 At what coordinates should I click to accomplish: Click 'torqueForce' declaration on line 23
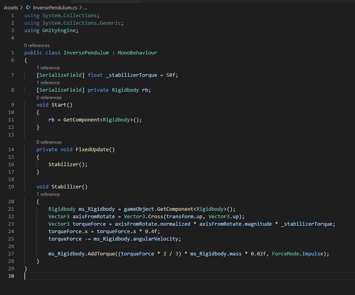pos(89,224)
